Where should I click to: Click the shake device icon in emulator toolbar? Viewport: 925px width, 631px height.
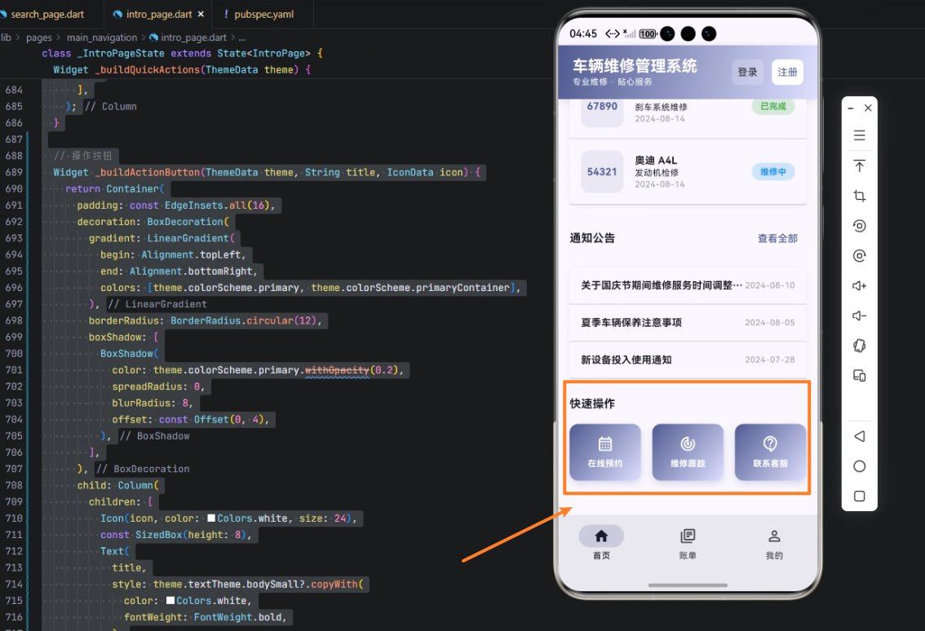coord(859,346)
